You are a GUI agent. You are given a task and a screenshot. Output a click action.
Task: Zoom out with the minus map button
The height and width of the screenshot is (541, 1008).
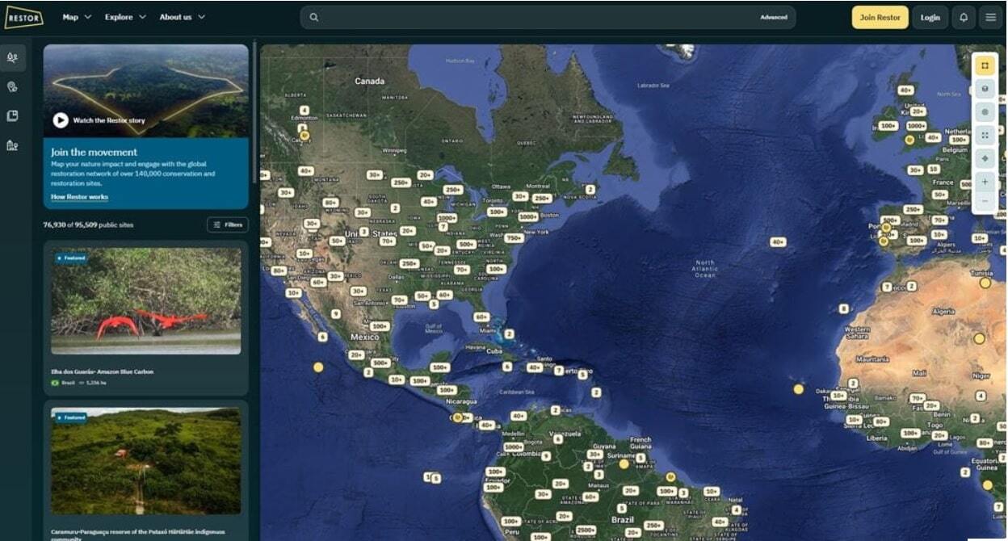pos(985,201)
